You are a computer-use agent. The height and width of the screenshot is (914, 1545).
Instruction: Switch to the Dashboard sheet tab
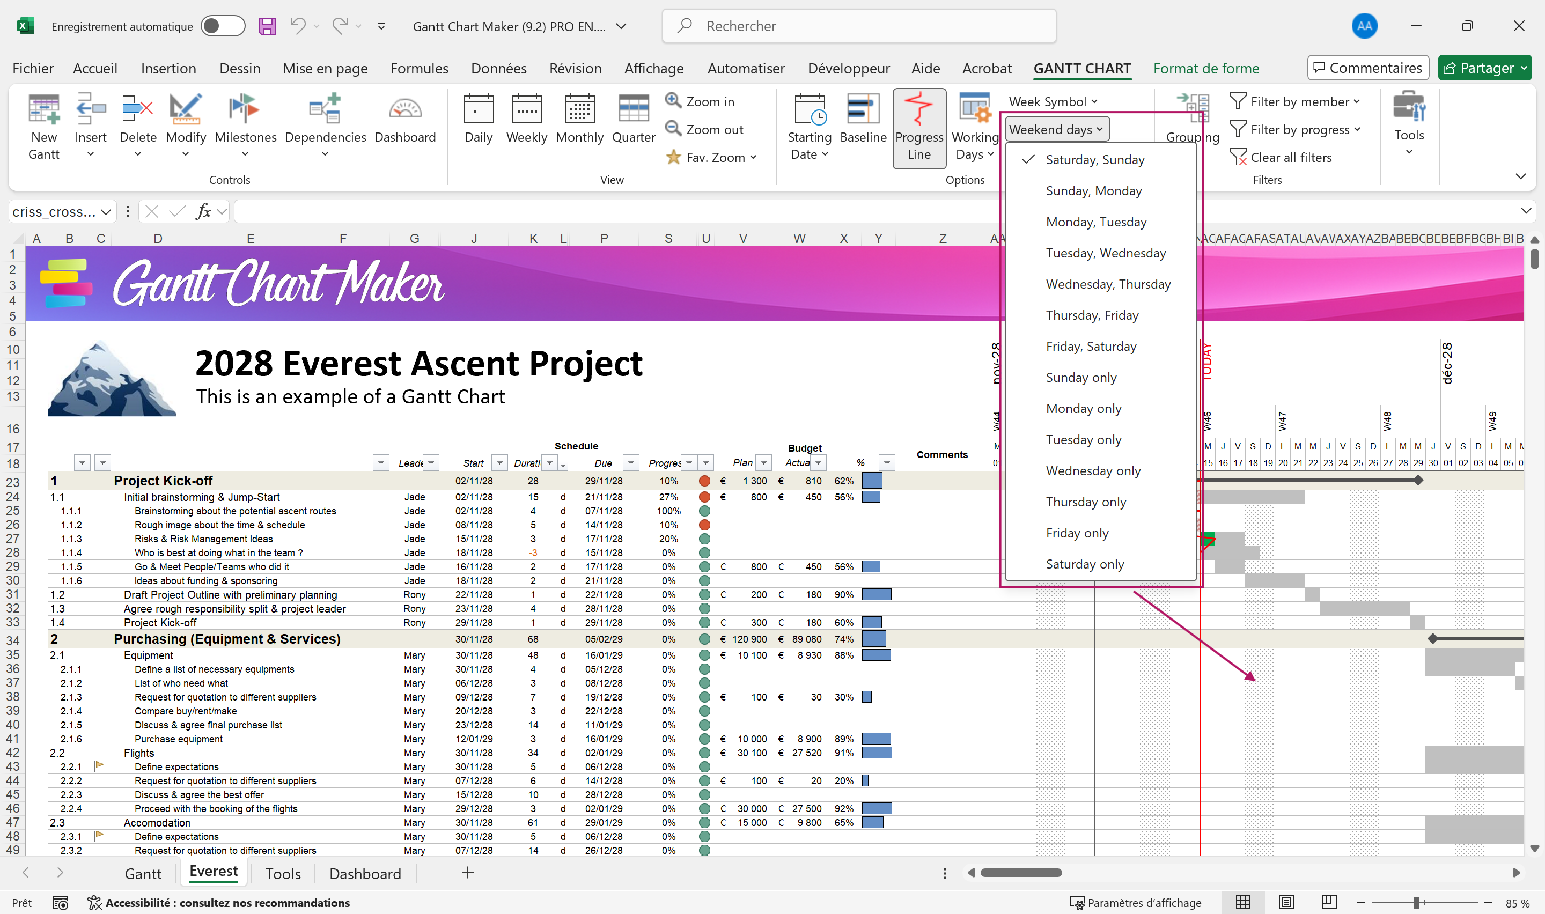tap(365, 873)
